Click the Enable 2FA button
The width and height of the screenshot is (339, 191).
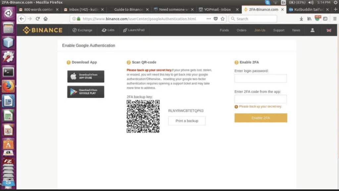[x=261, y=118]
